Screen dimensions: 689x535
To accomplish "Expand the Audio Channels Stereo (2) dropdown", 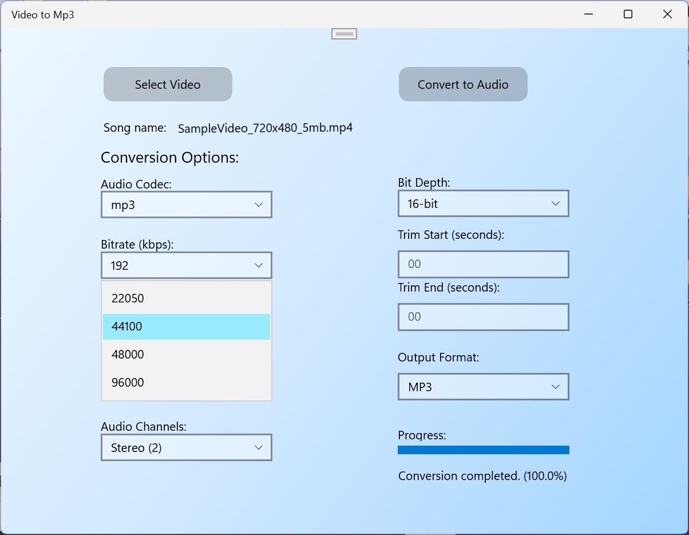I will [x=187, y=447].
